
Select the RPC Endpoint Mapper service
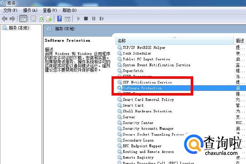pos(142,146)
